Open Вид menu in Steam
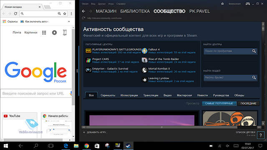The width and height of the screenshot is (267, 150). pyautogui.click(x=93, y=4)
